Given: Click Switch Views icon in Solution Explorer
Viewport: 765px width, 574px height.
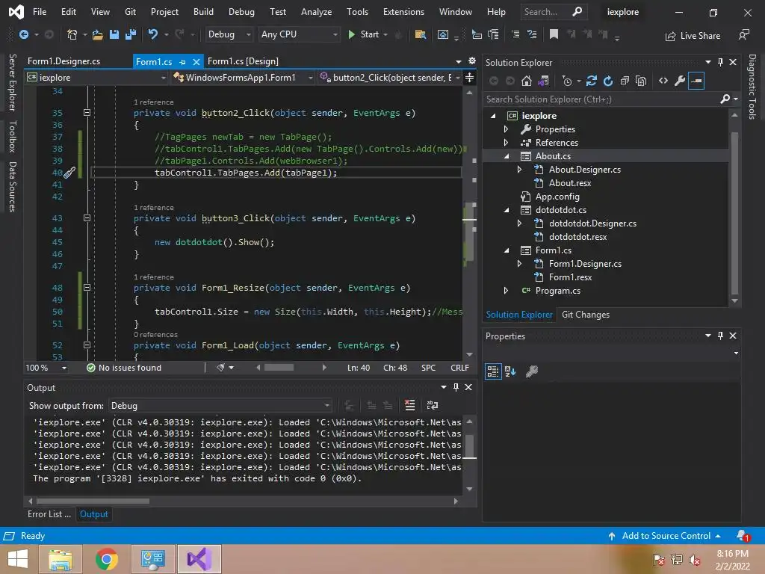Looking at the screenshot, I should (543, 81).
